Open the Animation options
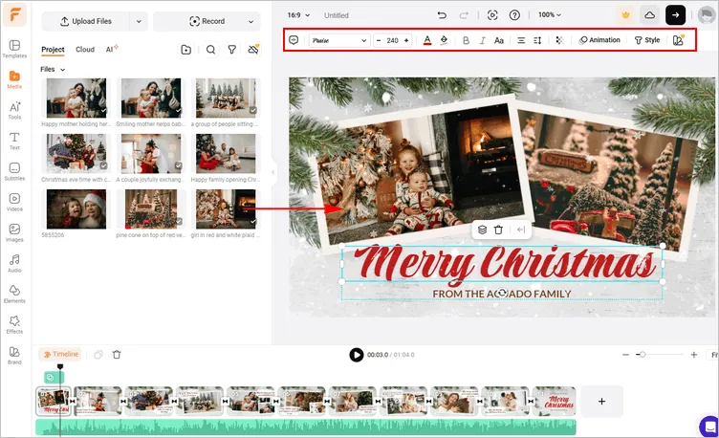 [599, 40]
